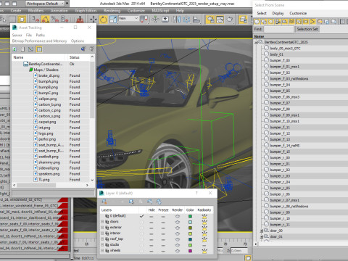Toggle Render teapot for interior layer

pos(177,233)
